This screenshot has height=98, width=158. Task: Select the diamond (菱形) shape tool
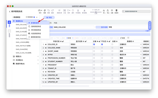pos(73,10)
